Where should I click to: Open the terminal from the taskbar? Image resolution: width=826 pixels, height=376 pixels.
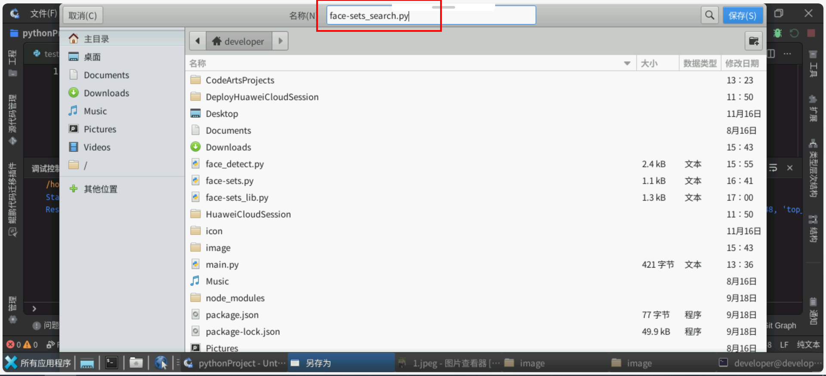tap(111, 363)
